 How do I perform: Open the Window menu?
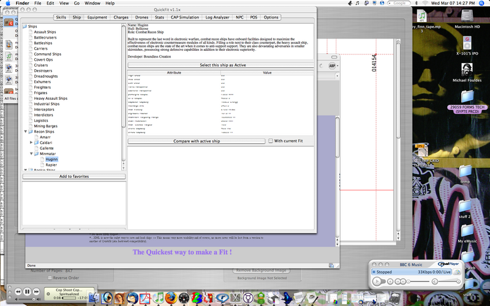[x=92, y=3]
